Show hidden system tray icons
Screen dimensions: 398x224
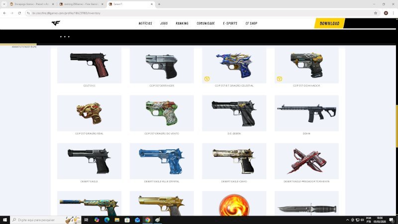[347, 220]
